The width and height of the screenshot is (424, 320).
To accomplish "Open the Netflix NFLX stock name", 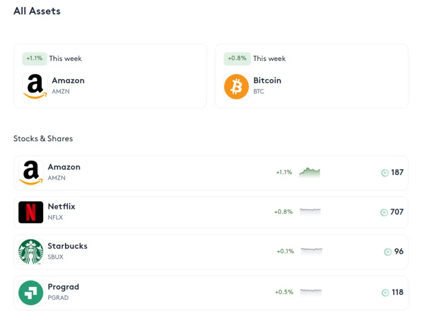I will pyautogui.click(x=61, y=207).
